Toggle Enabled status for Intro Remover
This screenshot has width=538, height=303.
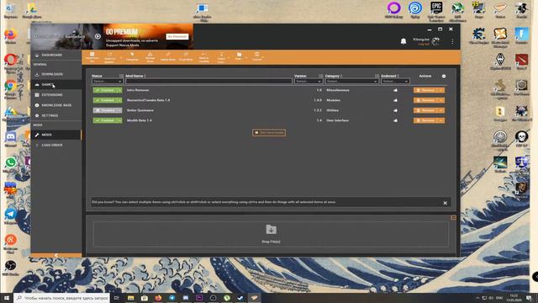(105, 90)
